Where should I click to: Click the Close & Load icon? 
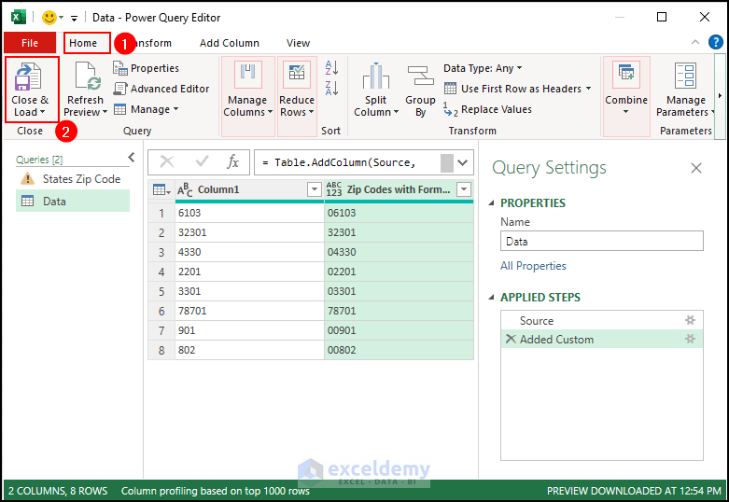[28, 77]
